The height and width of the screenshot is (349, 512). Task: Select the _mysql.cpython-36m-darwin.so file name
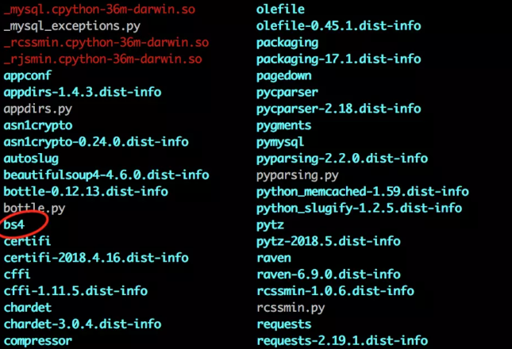coord(99,10)
